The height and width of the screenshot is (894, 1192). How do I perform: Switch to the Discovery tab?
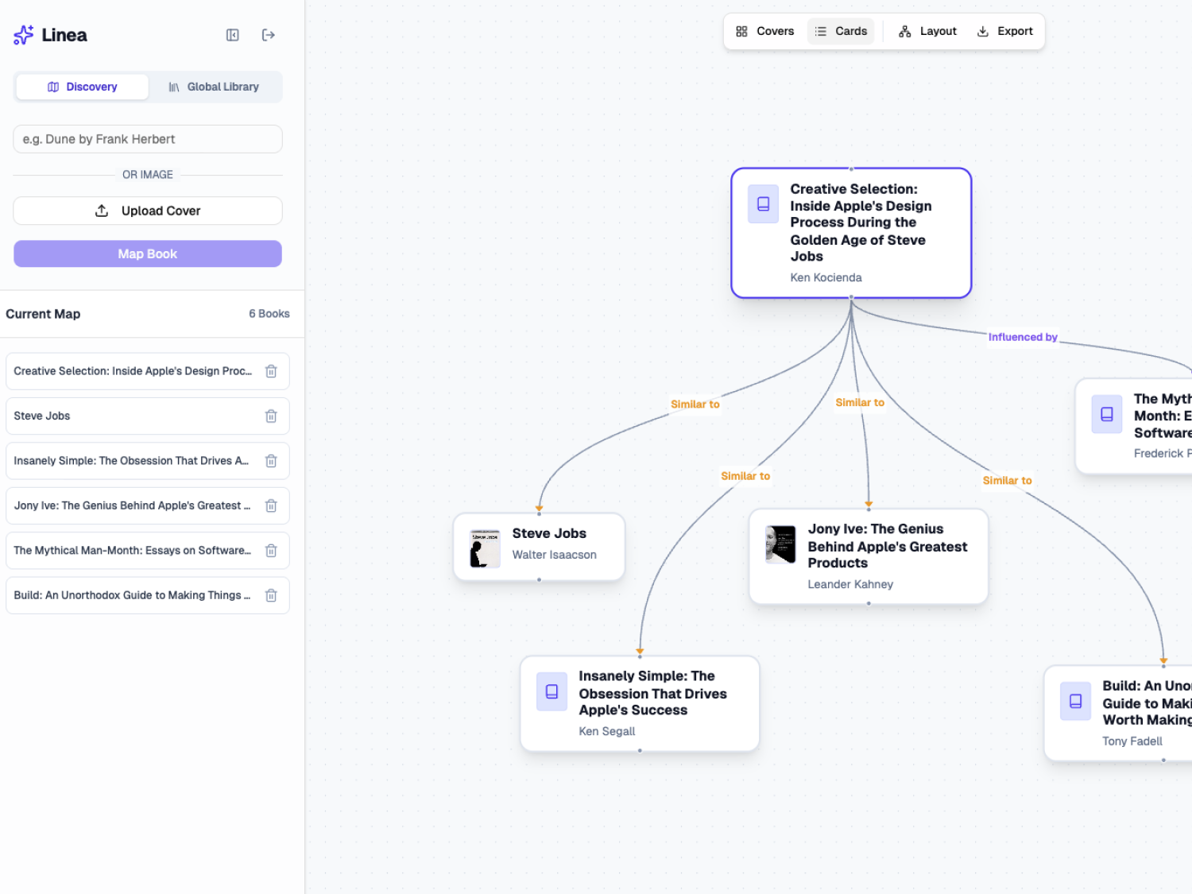pos(82,87)
